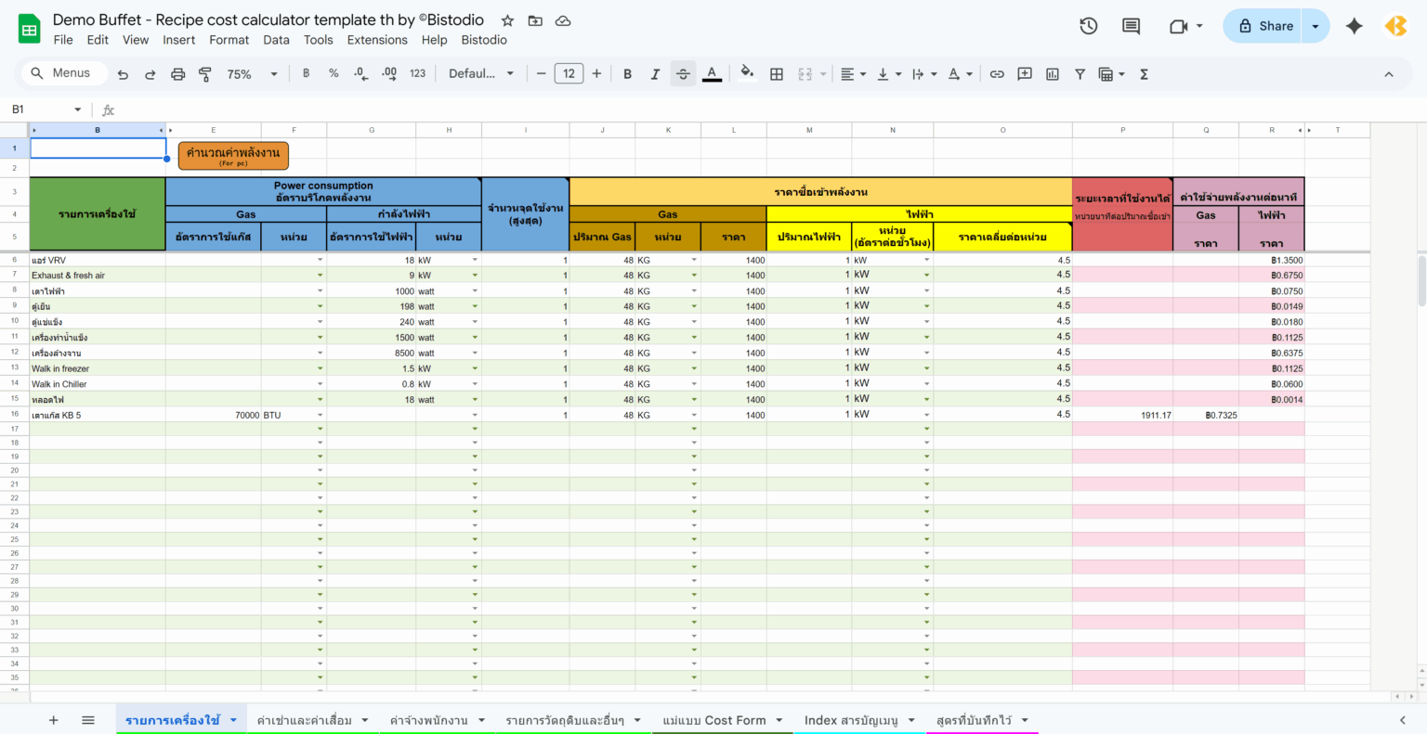Switch to ค่าจ้างพนักงาน sheet tab

[x=437, y=720]
